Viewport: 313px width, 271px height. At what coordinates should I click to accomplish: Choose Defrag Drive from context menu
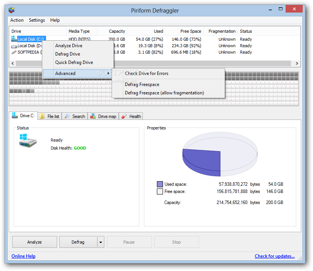click(x=78, y=54)
